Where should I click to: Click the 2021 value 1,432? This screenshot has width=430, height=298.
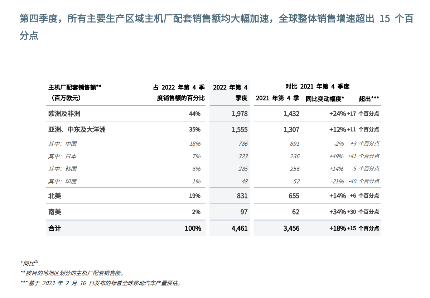(x=291, y=114)
